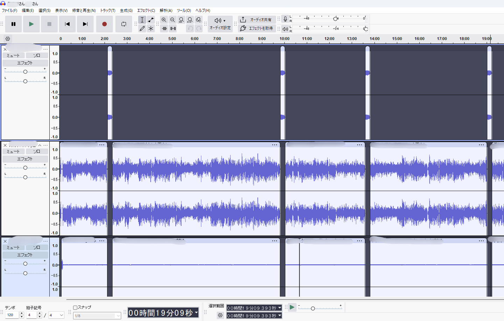Image resolution: width=504 pixels, height=321 pixels.
Task: Click the speaker playback meter icon
Action: pos(285,29)
